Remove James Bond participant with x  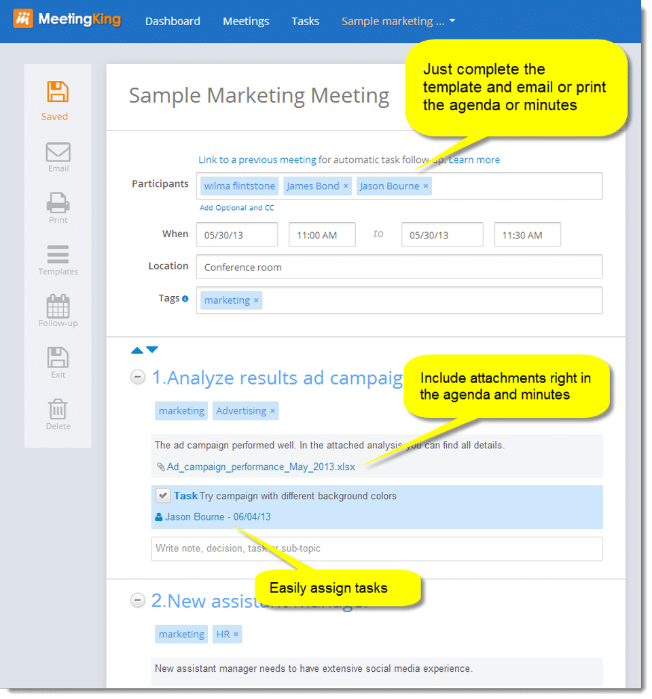346,186
